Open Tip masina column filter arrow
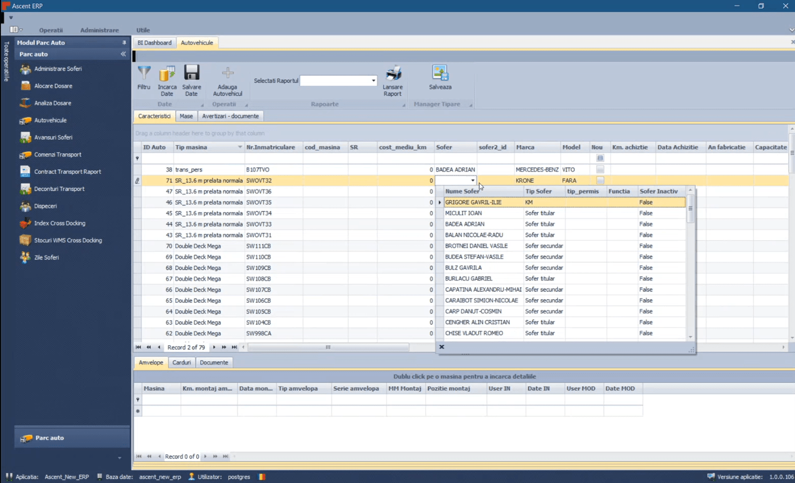Screen dimensions: 795x483 (240, 147)
